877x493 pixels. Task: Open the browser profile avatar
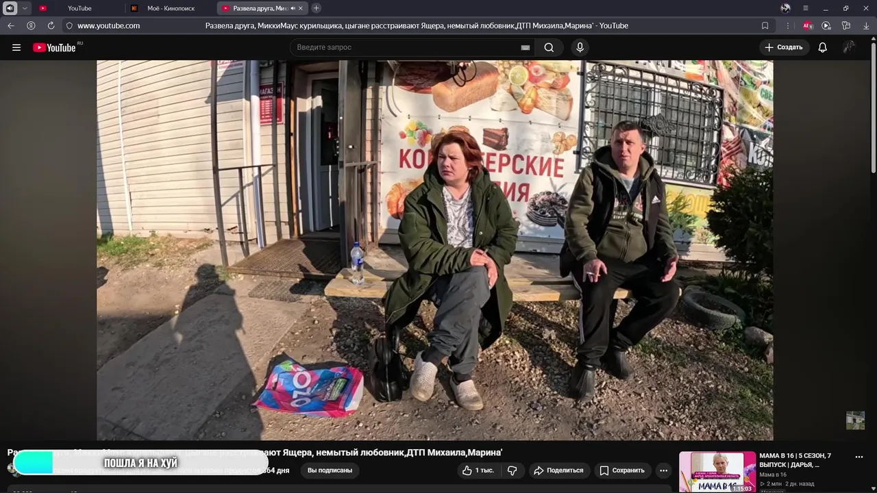785,8
